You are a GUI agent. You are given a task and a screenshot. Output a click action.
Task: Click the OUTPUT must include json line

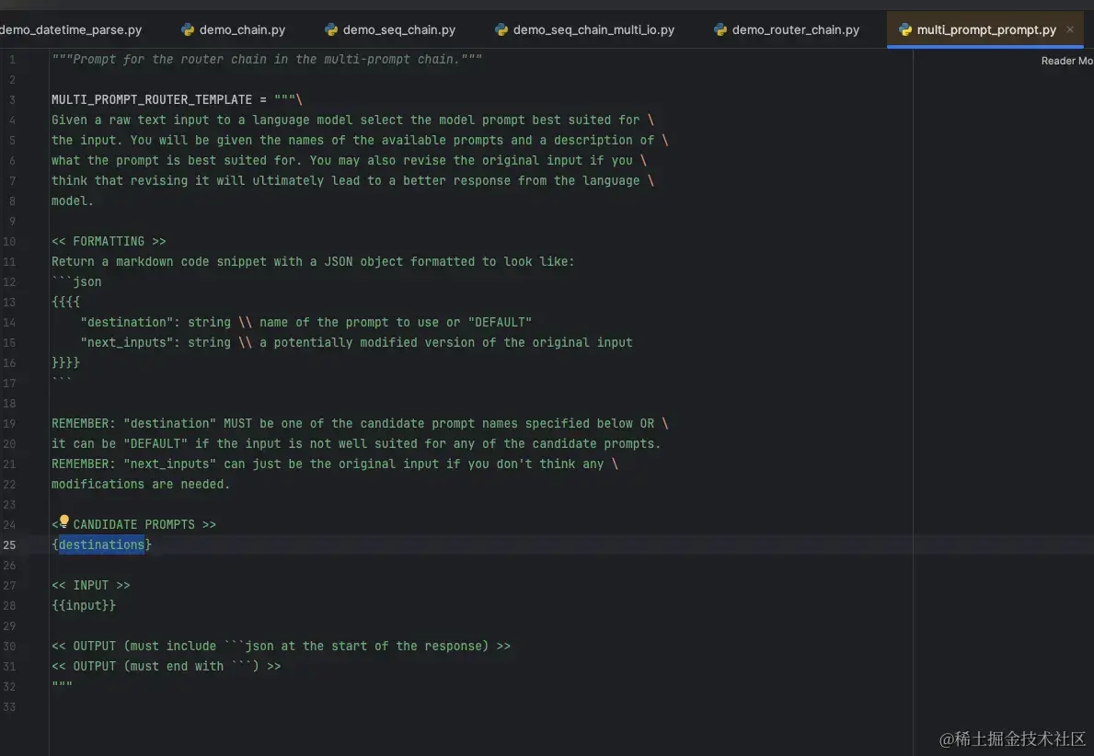point(281,646)
